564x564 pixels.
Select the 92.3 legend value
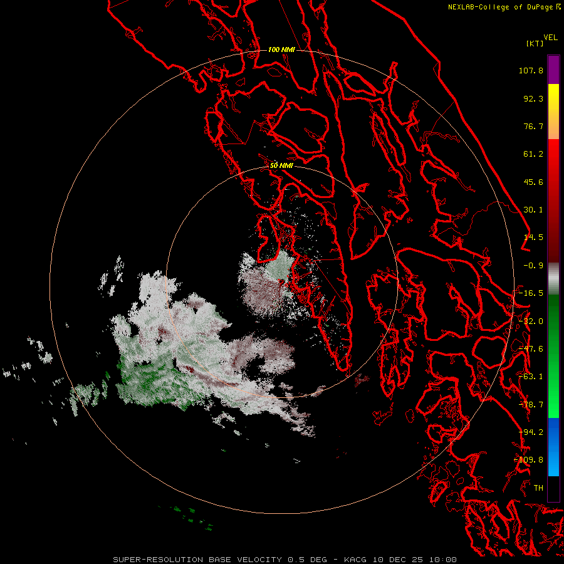[533, 98]
